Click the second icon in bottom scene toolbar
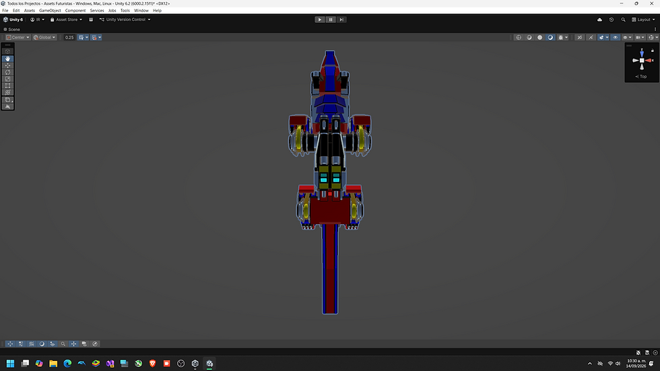Viewport: 660px width, 371px height. pos(21,343)
